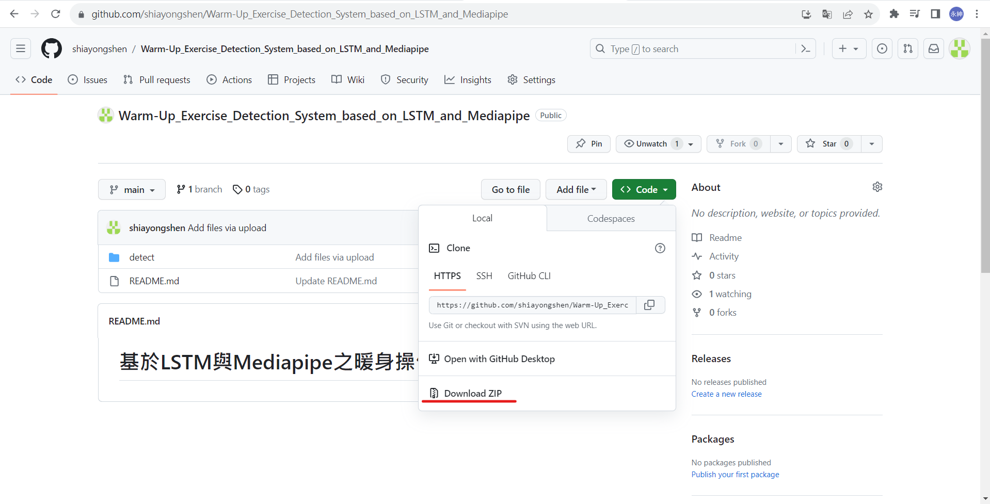The width and height of the screenshot is (990, 504).
Task: Pin this repository
Action: pos(588,143)
